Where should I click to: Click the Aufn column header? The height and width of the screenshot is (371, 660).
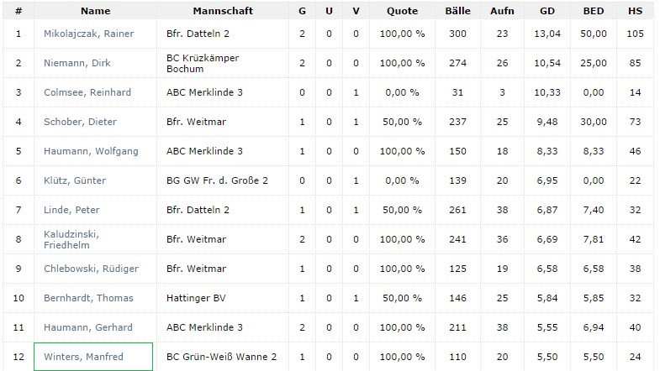tap(503, 12)
